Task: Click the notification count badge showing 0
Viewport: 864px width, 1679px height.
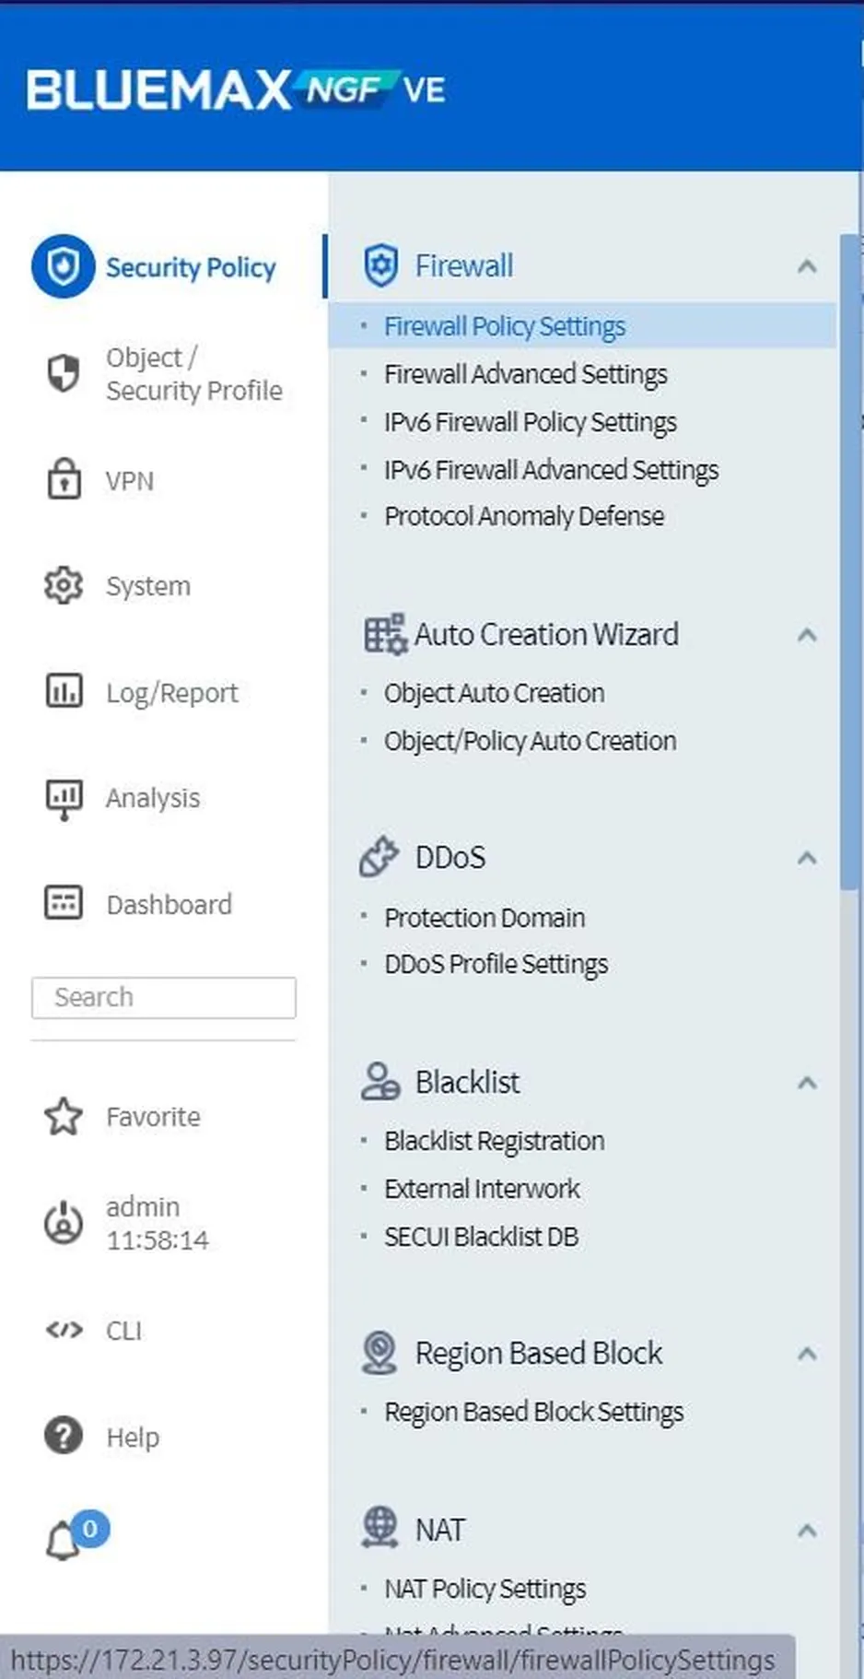Action: [89, 1529]
